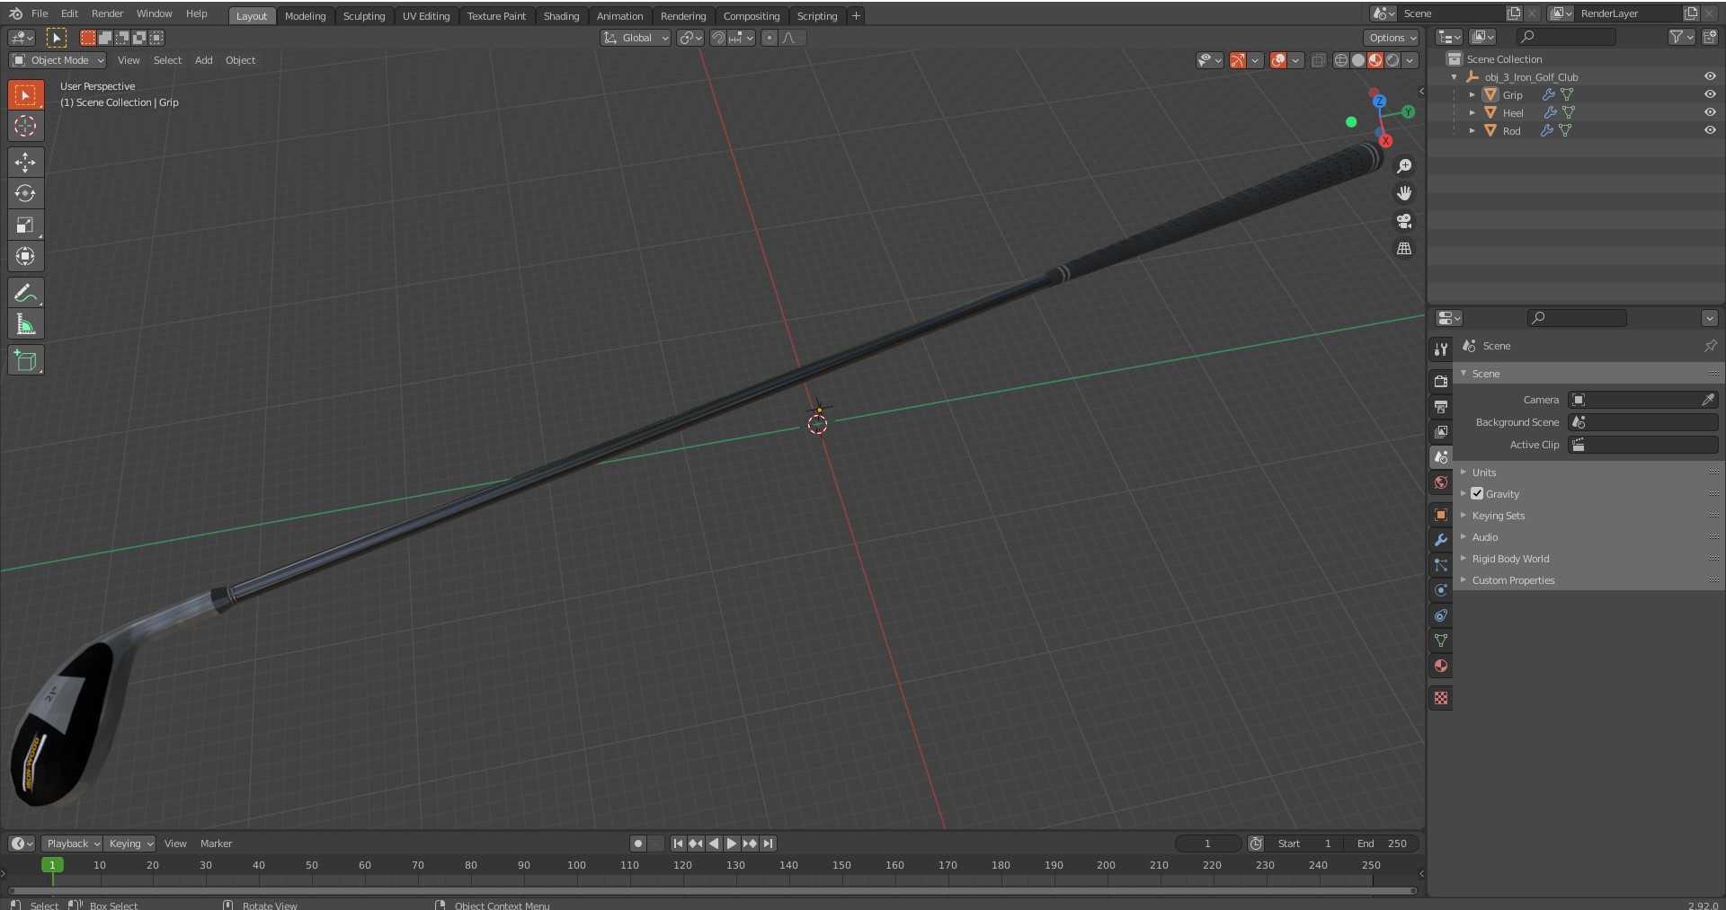Select the Transform tool
The width and height of the screenshot is (1726, 910).
click(x=25, y=256)
